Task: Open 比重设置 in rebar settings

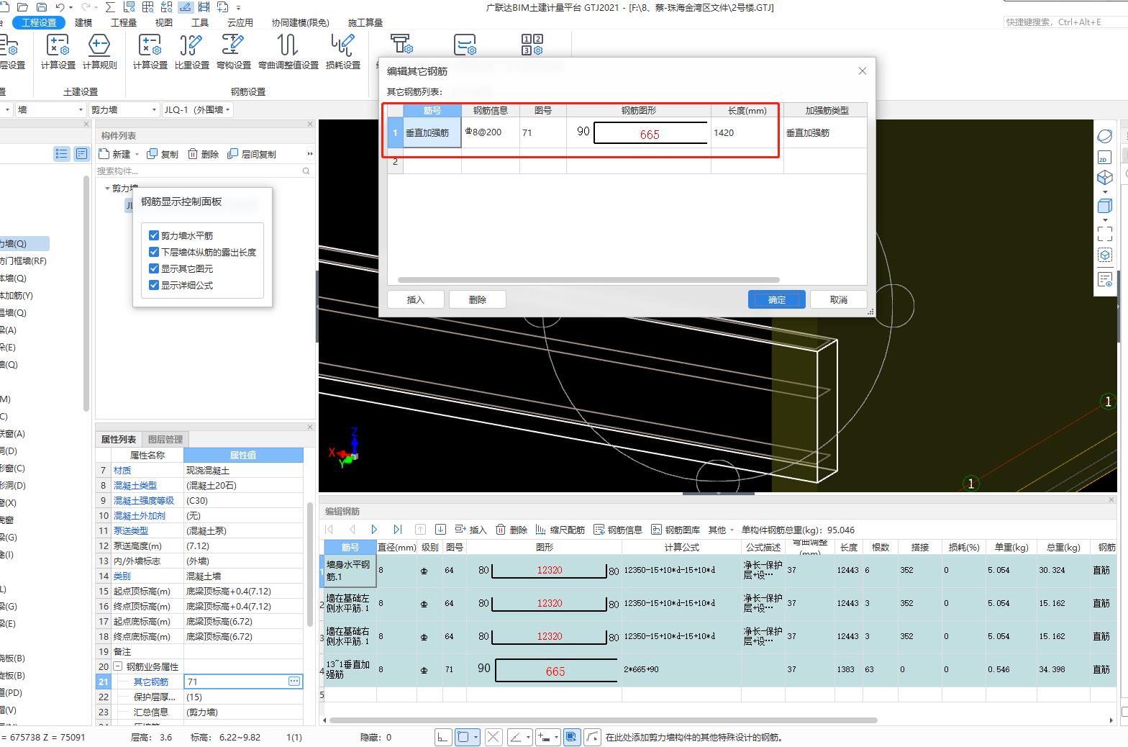Action: click(x=191, y=52)
